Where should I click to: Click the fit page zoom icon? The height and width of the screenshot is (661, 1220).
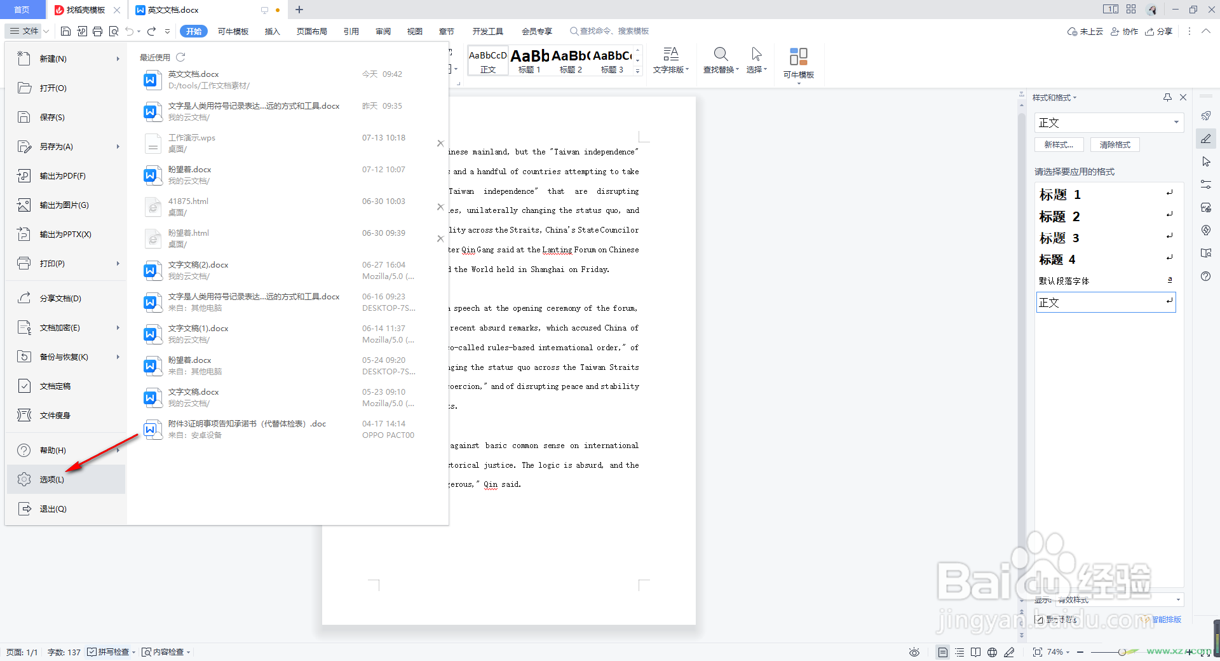tap(1038, 652)
